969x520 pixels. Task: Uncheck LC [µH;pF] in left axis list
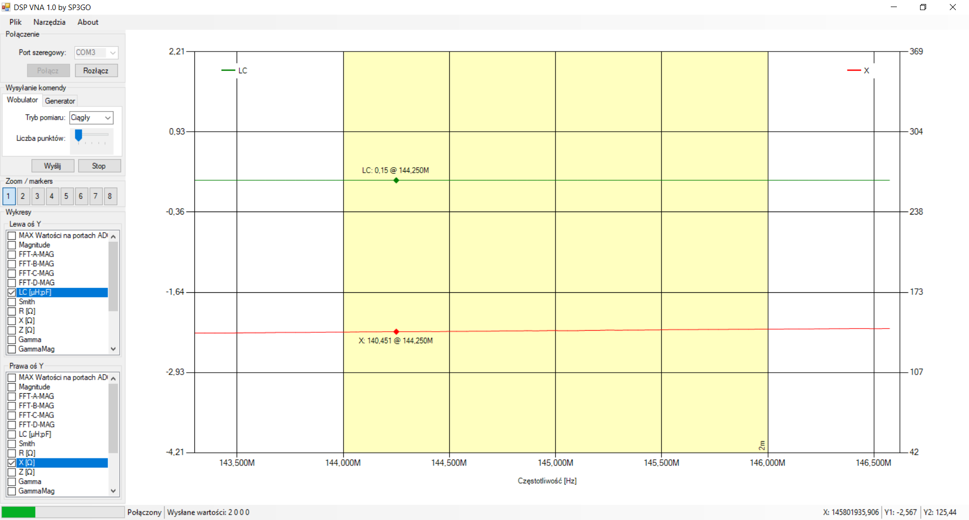pos(12,293)
